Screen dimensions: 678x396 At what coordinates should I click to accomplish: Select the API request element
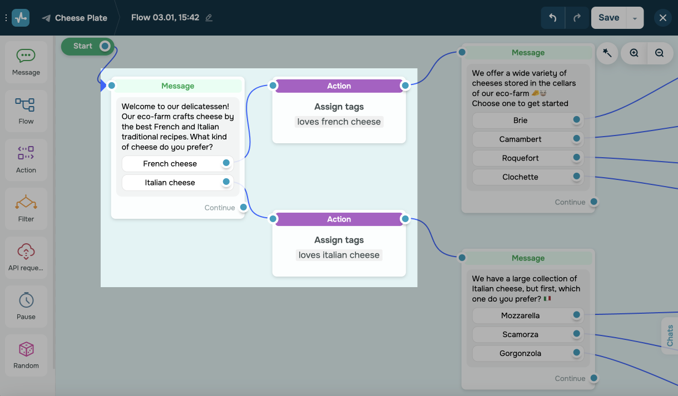tap(26, 258)
